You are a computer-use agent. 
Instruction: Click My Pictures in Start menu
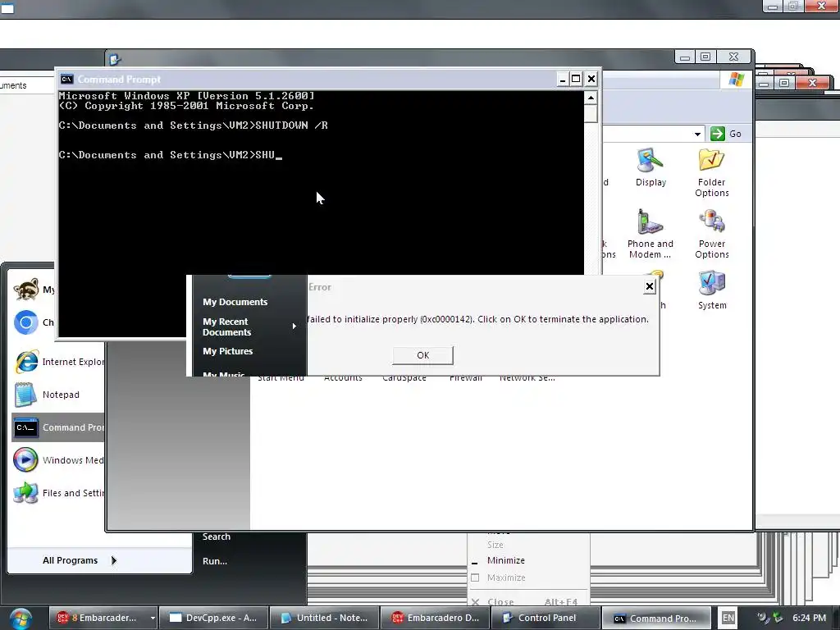click(x=228, y=351)
